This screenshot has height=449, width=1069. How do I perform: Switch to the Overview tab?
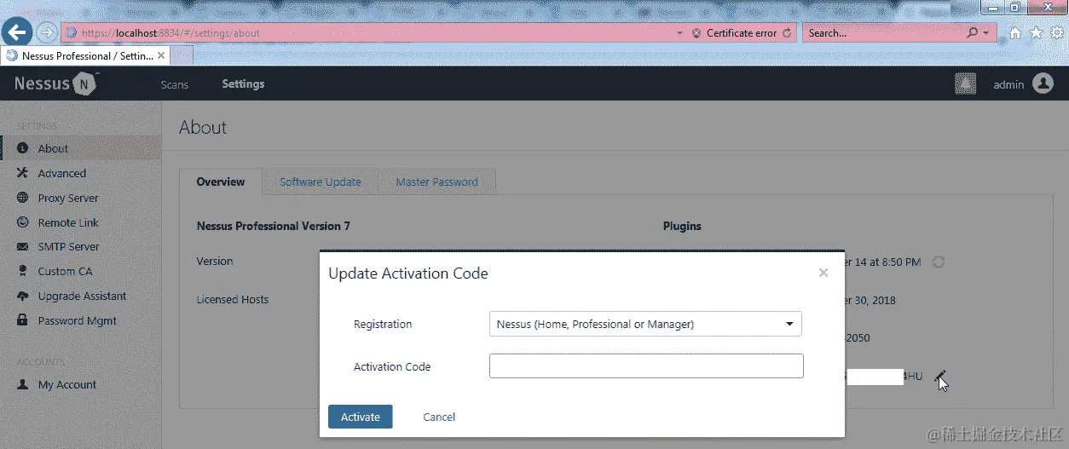click(x=221, y=181)
